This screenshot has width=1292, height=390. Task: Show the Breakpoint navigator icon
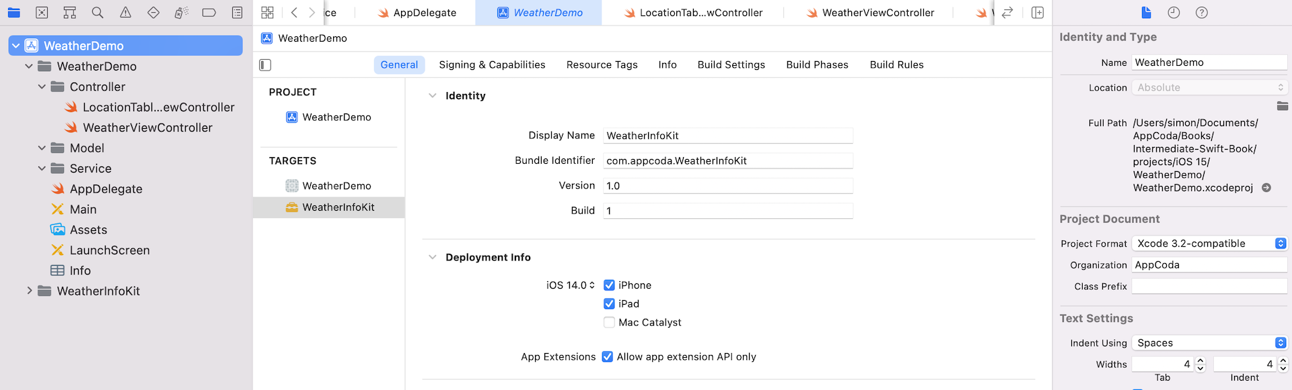pyautogui.click(x=209, y=13)
